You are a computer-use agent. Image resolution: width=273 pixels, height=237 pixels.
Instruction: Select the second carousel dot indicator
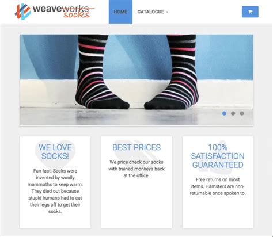(233, 113)
